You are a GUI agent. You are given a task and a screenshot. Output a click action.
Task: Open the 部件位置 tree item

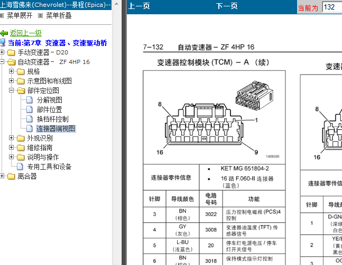[50, 109]
